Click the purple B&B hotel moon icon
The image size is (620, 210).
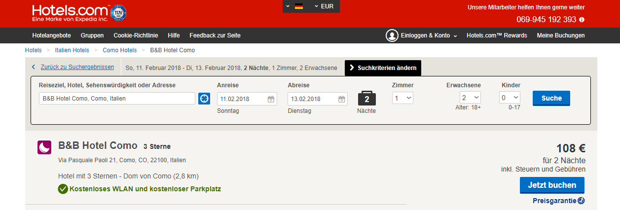(44, 147)
